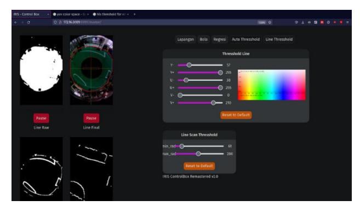Open the Line Threshold section
The width and height of the screenshot is (360, 206).
279,39
